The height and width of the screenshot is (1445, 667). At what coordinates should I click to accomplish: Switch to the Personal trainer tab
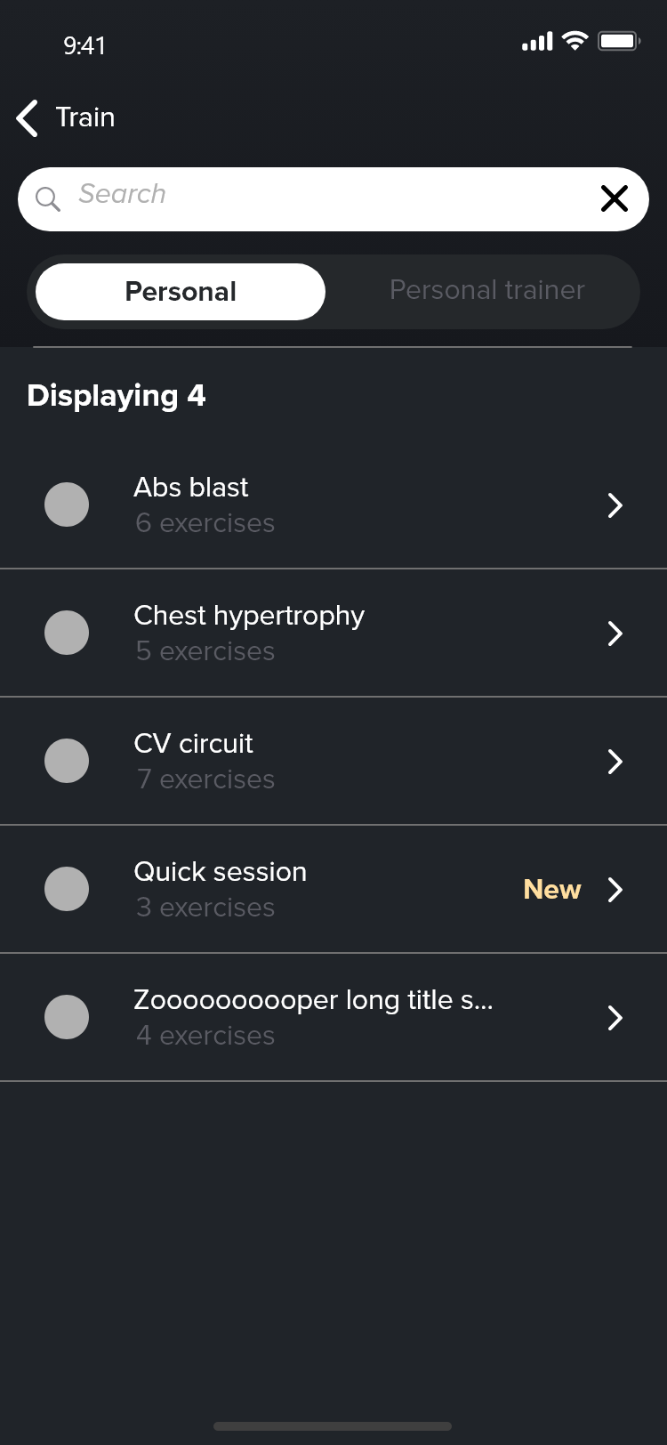(x=486, y=290)
